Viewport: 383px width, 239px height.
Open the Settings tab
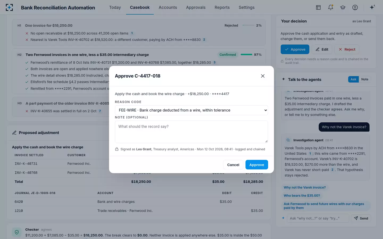[x=247, y=7]
